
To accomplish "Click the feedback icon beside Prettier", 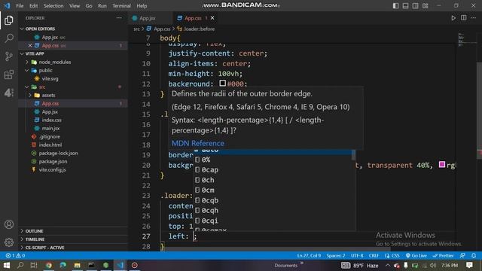I will [462, 256].
